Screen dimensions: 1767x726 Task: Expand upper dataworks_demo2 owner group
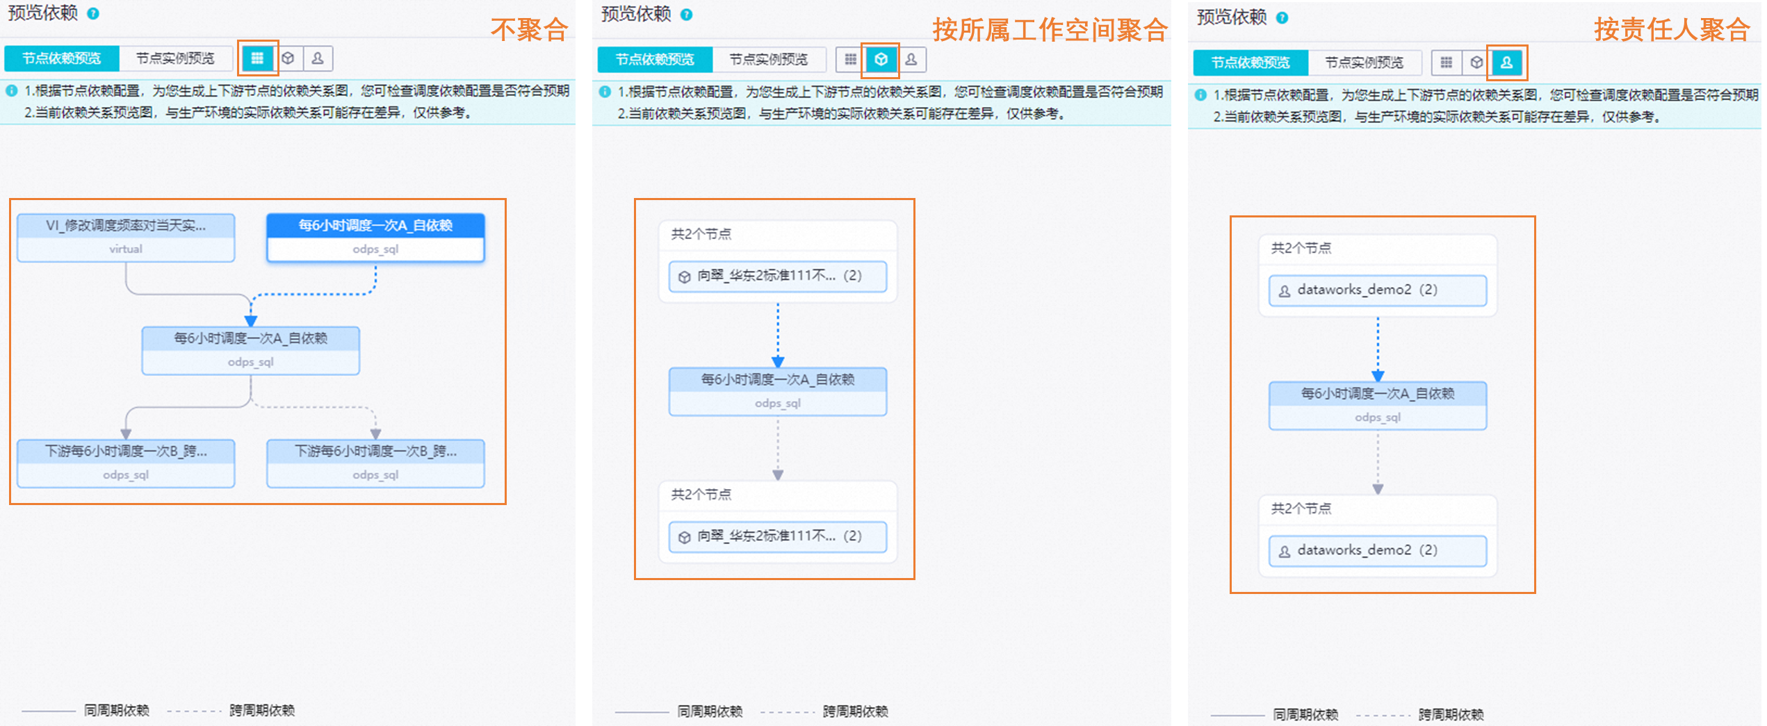[x=1378, y=290]
